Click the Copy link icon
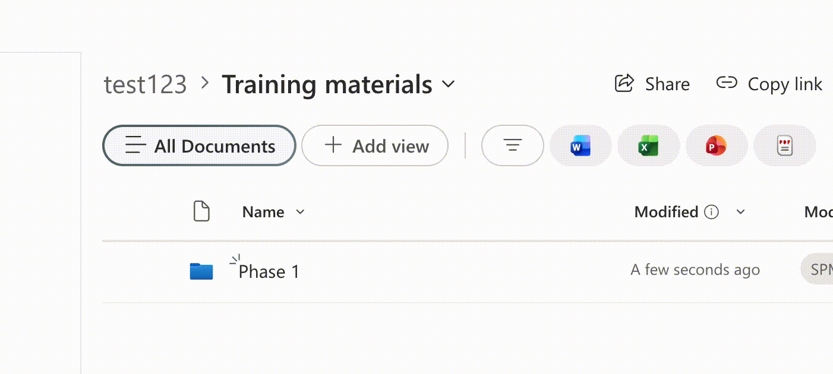The image size is (833, 374). (726, 83)
